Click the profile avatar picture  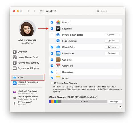tap(27, 29)
